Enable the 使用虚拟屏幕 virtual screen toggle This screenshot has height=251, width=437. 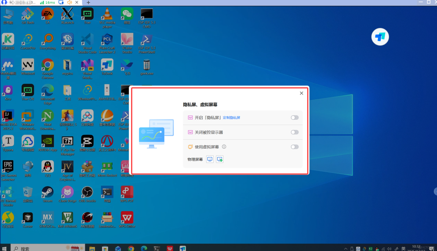295,147
